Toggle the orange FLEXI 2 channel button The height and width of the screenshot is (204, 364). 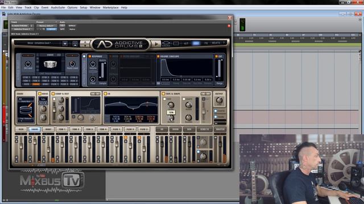pyautogui.click(x=126, y=137)
